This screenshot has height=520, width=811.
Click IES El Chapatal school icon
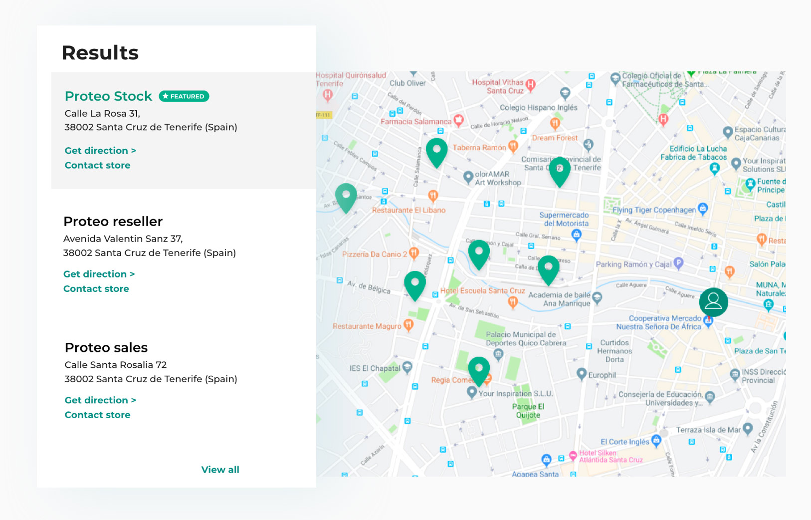coord(407,367)
